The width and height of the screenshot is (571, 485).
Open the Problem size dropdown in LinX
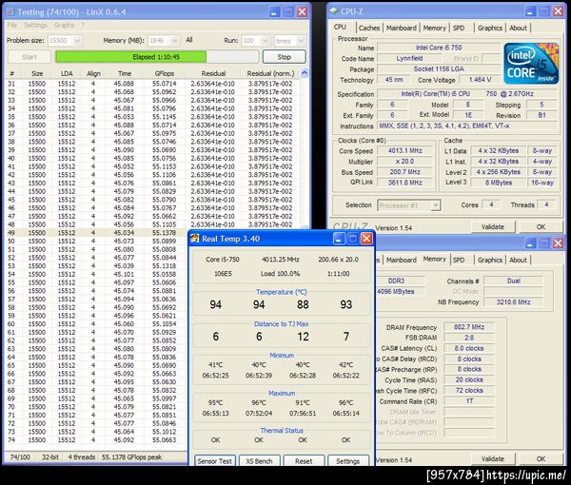coord(77,40)
